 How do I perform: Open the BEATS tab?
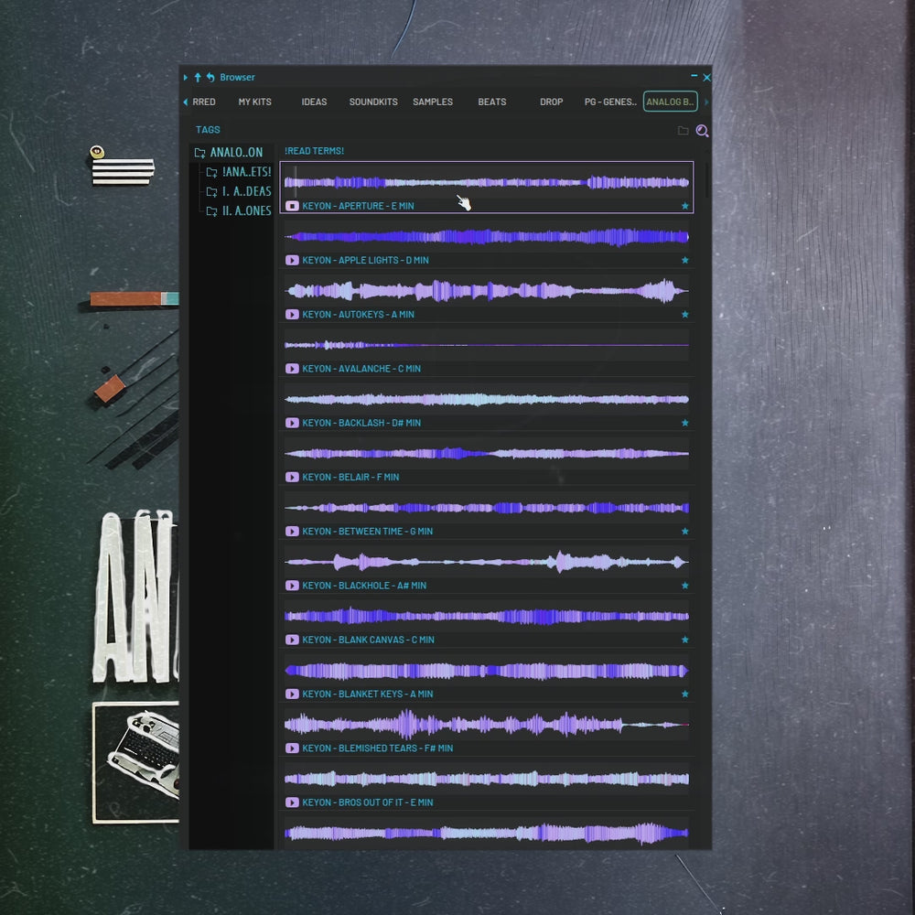click(x=491, y=102)
